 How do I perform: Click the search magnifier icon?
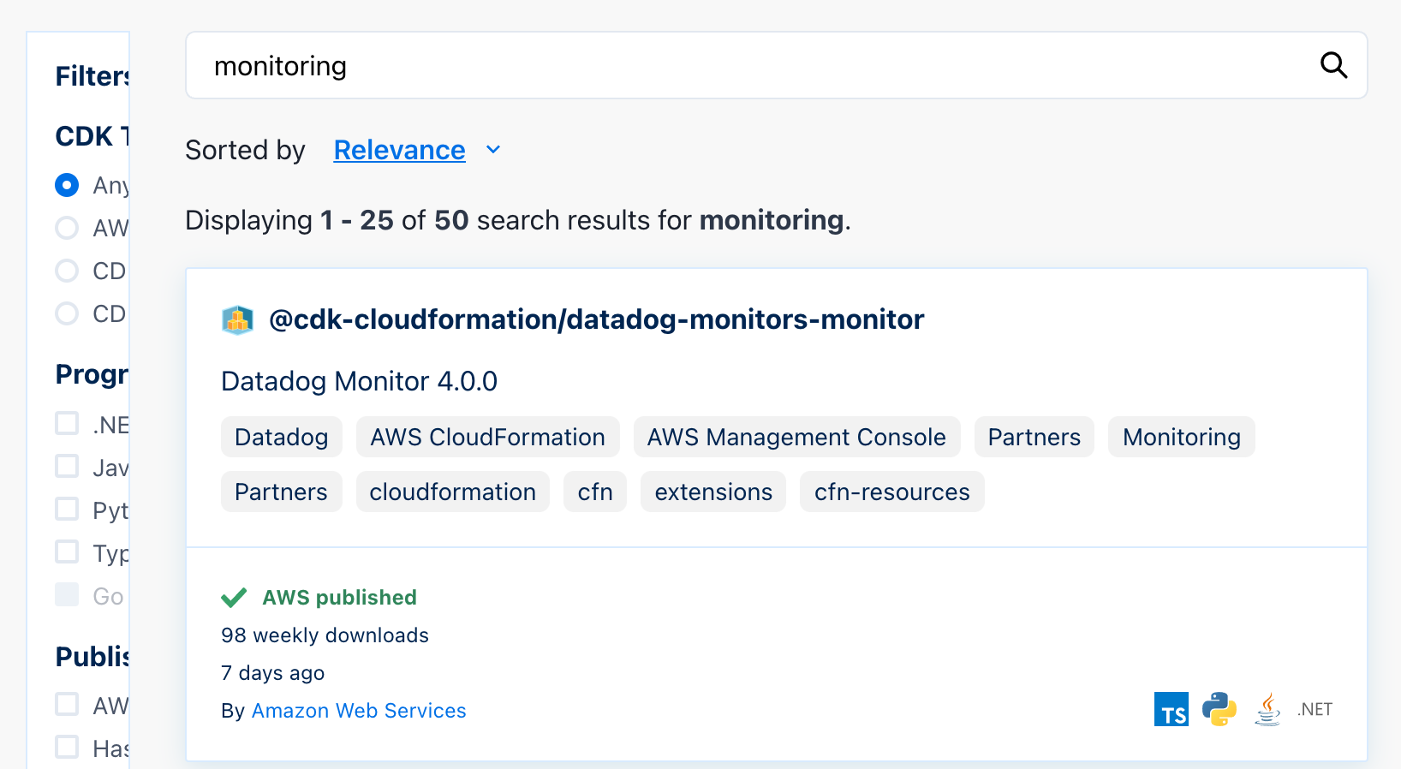pos(1333,65)
